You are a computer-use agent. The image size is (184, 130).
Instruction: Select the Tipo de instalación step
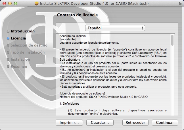click(x=28, y=52)
